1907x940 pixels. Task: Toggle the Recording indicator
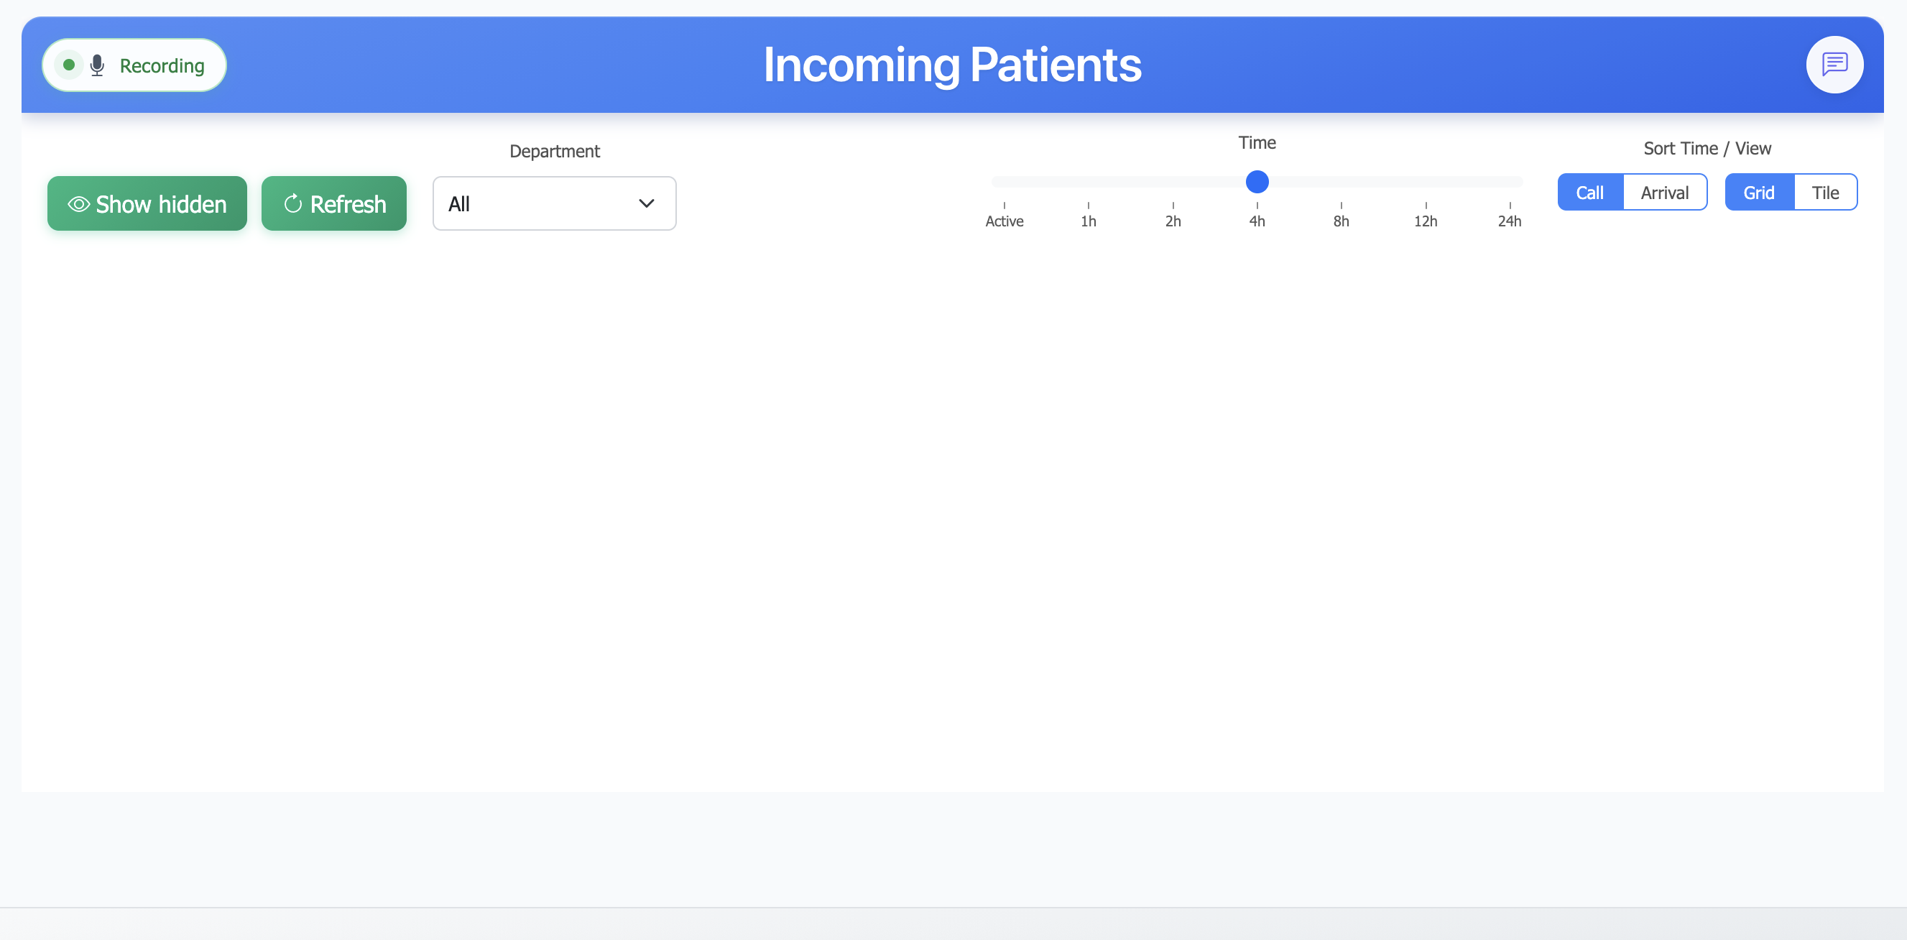(134, 65)
